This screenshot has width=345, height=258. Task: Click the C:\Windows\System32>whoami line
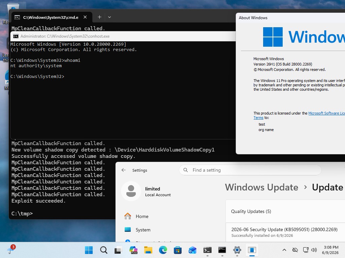(x=45, y=60)
